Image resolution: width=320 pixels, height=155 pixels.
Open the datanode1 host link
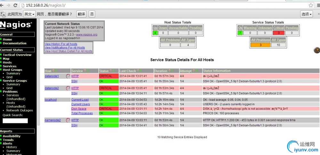[52, 76]
